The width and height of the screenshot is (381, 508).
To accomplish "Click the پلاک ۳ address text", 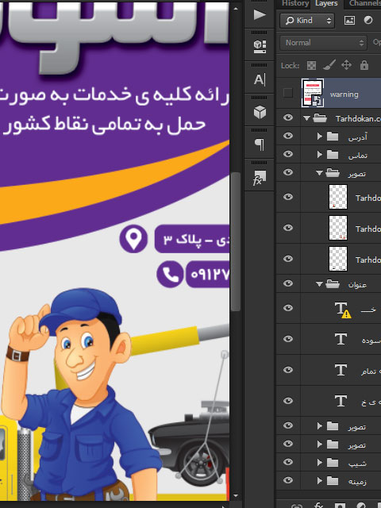I will 183,240.
